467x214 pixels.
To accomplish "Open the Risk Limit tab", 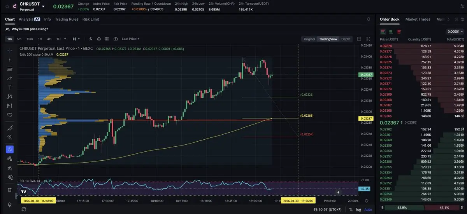I will (91, 19).
